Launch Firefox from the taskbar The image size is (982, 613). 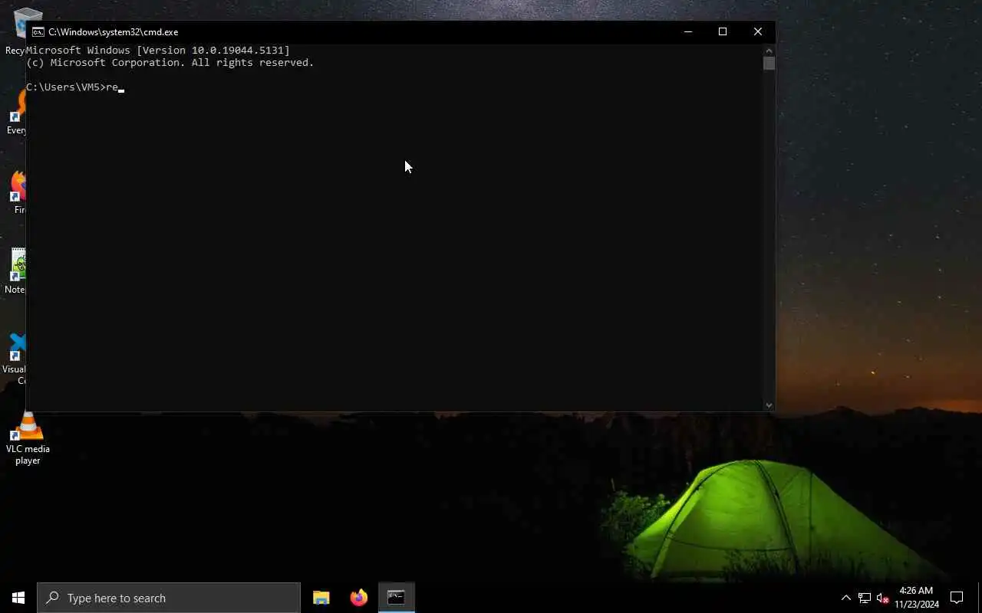[x=358, y=598]
